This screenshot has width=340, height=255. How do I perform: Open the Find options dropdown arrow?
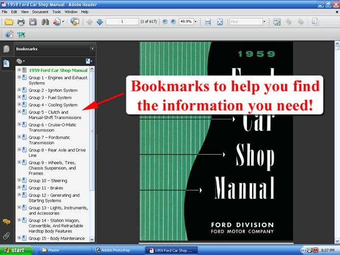(264, 22)
